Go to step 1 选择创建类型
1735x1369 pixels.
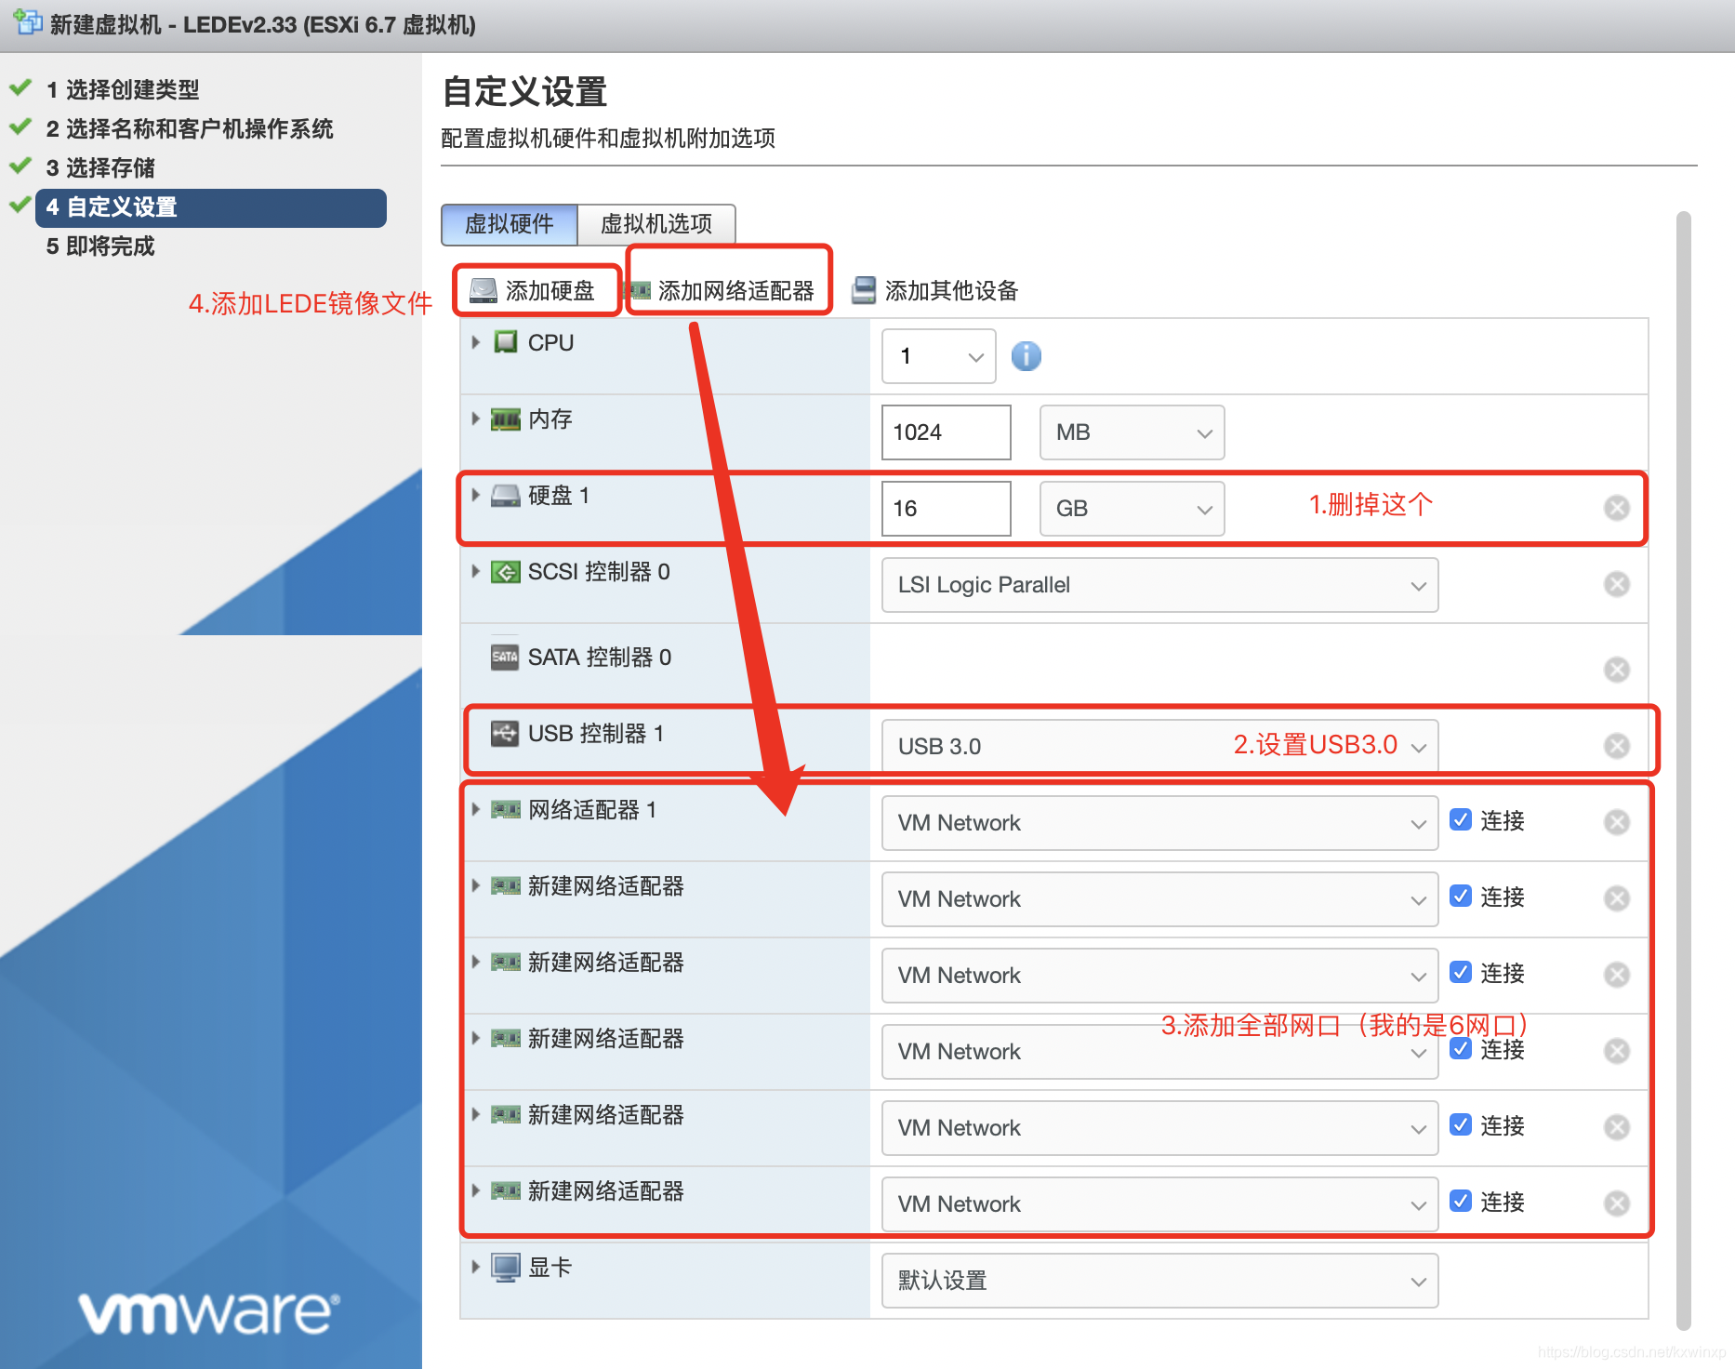tap(123, 89)
